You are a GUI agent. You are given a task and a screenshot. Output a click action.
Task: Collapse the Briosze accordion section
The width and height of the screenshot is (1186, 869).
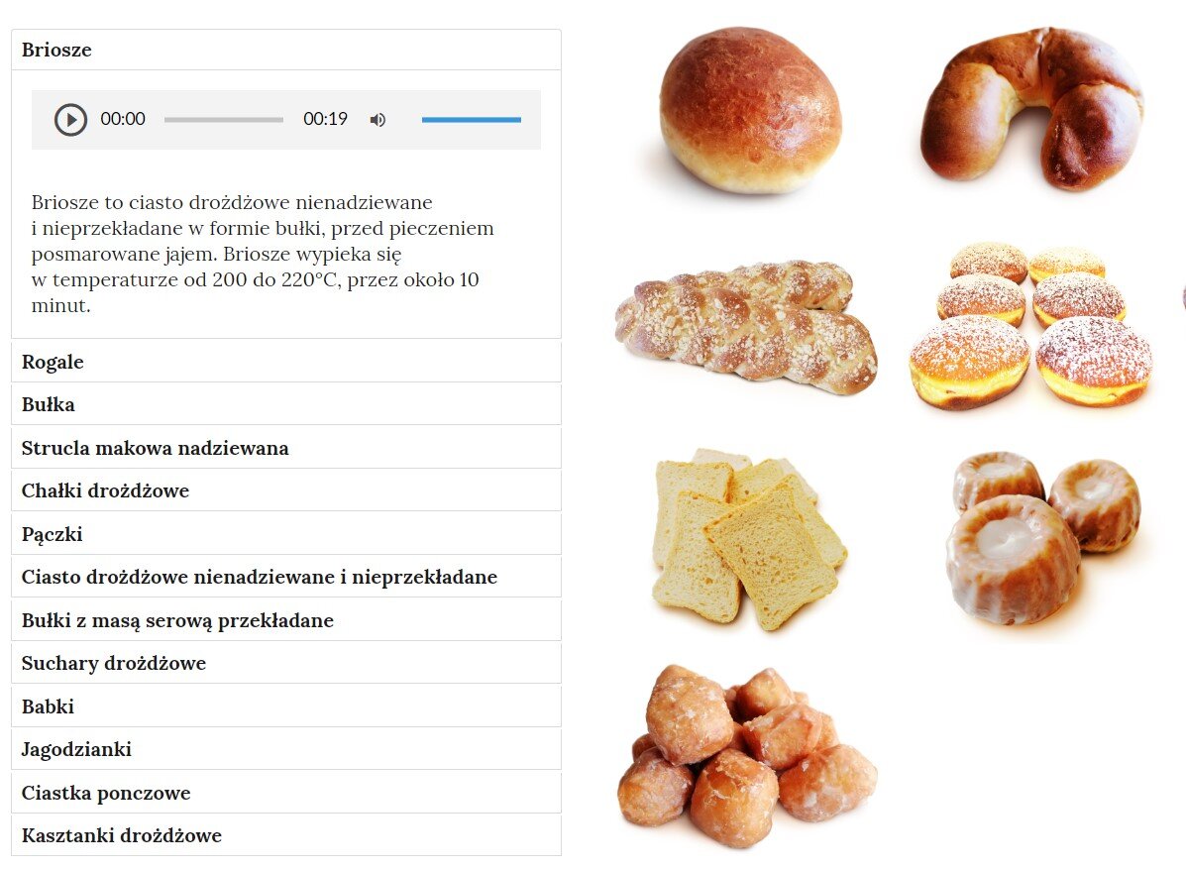(x=286, y=50)
